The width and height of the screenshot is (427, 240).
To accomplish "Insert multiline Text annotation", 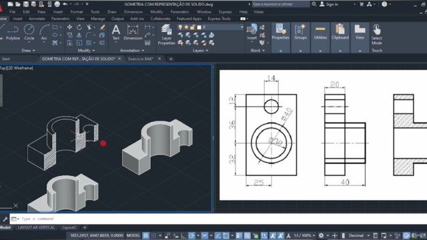I will pyautogui.click(x=116, y=32).
